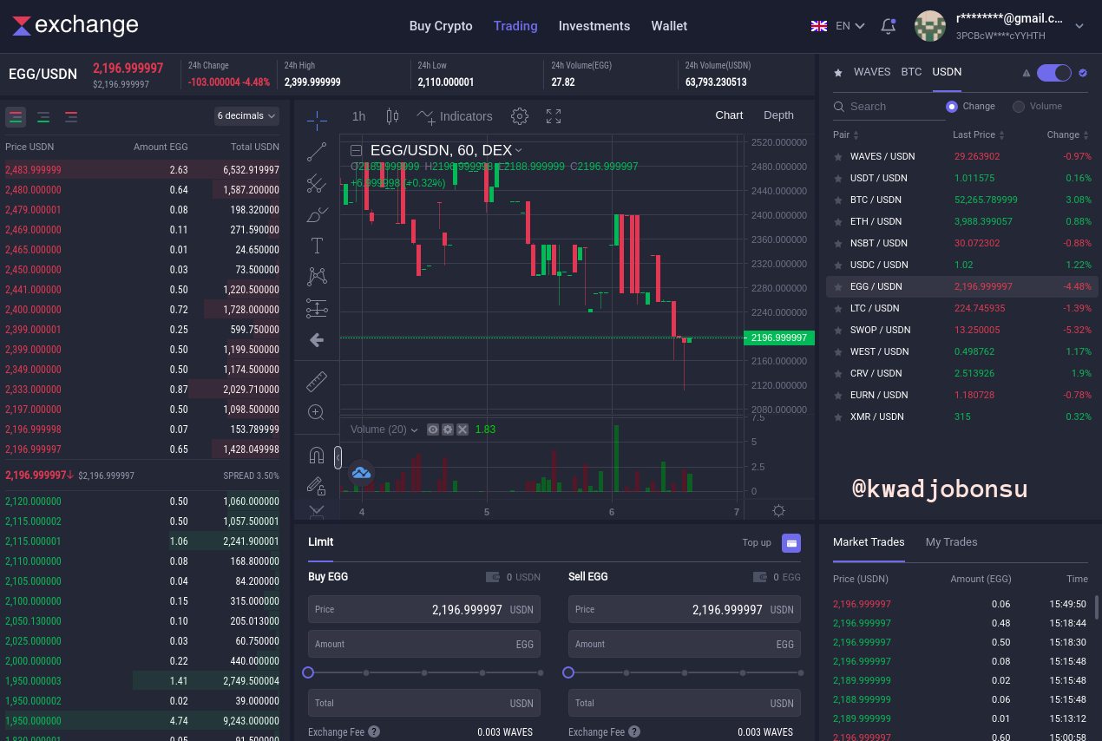Hide the Volume indicator with eye icon
The width and height of the screenshot is (1102, 741).
[x=433, y=430]
